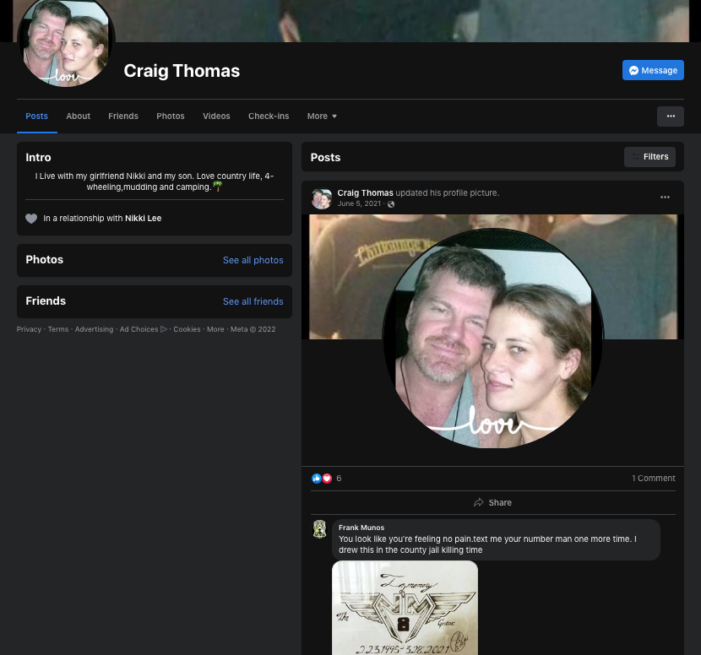The image size is (701, 655).
Task: Click the footer More link
Action: pos(215,329)
